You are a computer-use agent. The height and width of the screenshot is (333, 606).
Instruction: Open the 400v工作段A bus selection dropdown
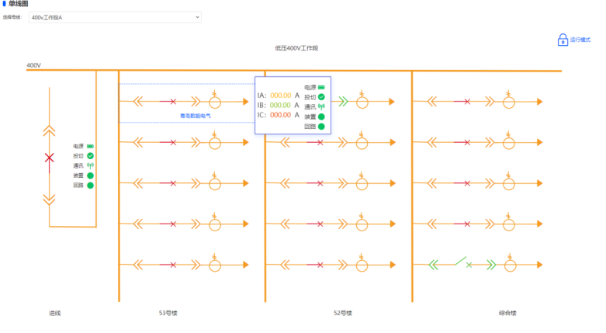pos(114,16)
